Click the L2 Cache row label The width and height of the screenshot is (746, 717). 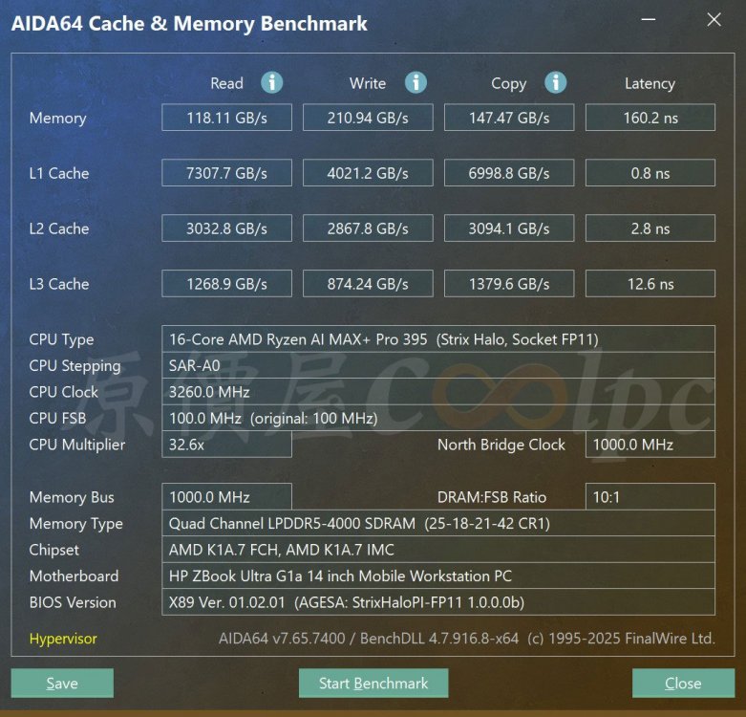pyautogui.click(x=59, y=228)
